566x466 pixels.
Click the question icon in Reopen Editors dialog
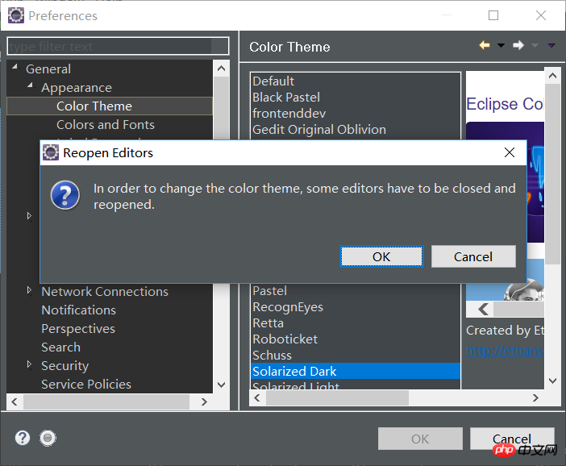tap(65, 195)
